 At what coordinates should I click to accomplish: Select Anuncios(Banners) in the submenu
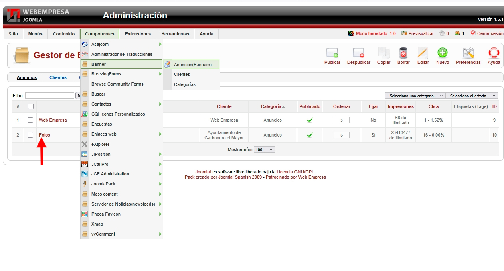[x=192, y=64]
